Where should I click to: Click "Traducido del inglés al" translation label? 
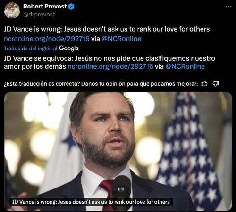click(x=31, y=49)
